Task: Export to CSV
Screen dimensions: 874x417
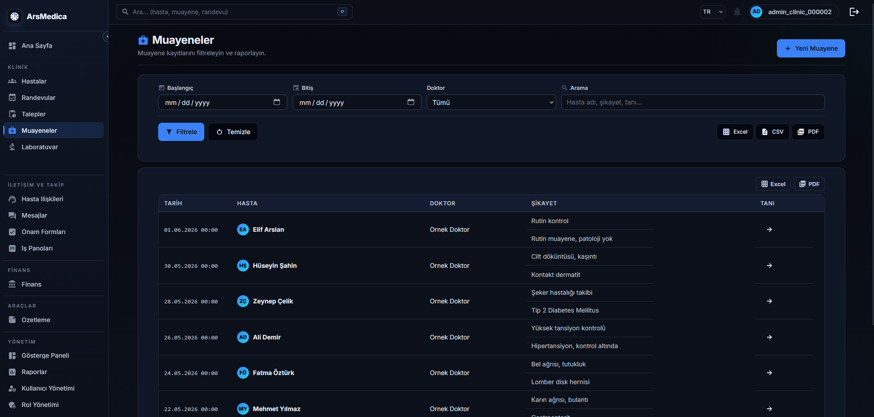Action: 772,132
